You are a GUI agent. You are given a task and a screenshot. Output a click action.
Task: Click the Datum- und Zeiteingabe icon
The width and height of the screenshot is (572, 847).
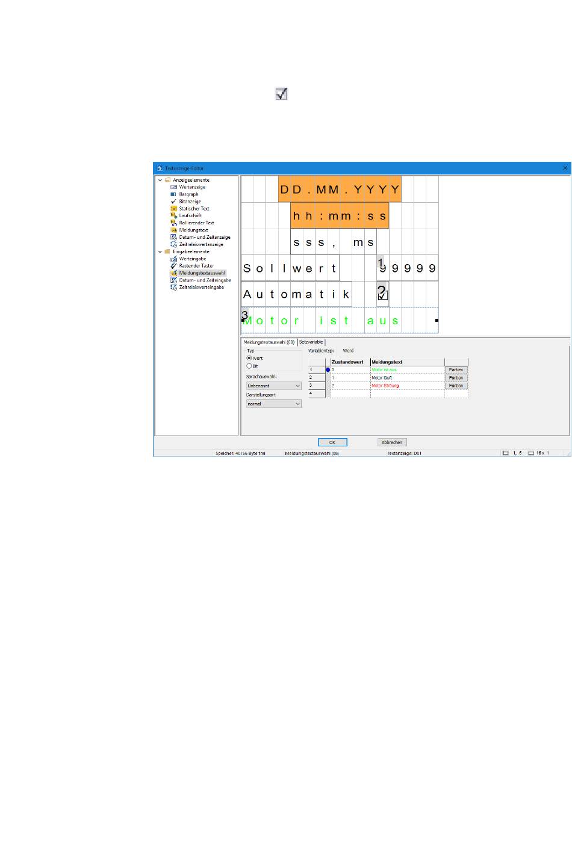tap(174, 280)
